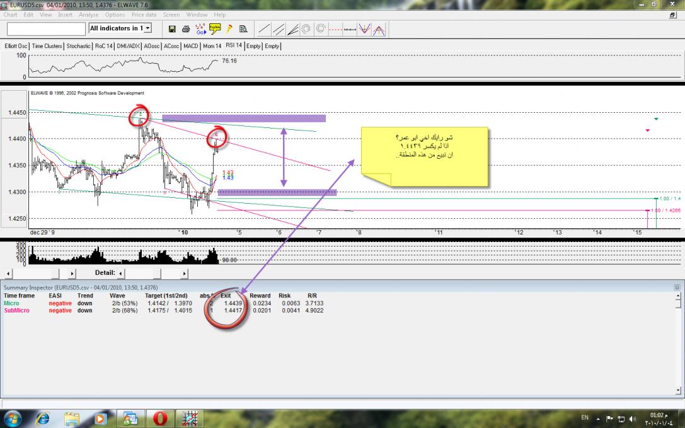Switch to the MACD indicator tab
685x428 pixels.
[192, 46]
